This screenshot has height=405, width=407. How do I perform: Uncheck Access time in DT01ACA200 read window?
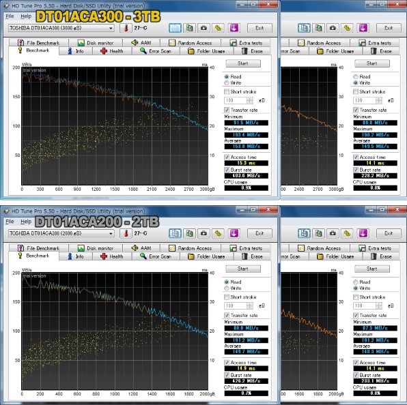point(227,363)
